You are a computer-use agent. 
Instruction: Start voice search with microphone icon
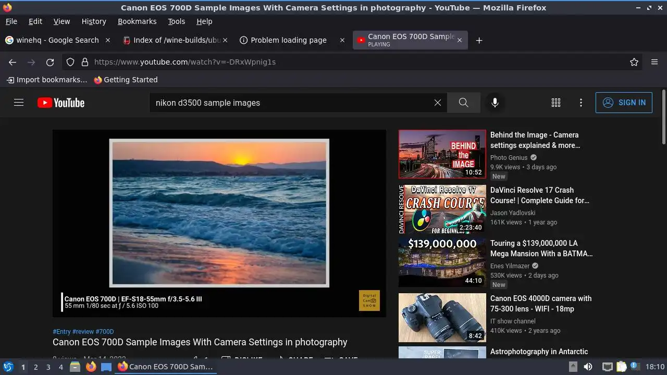pyautogui.click(x=495, y=103)
